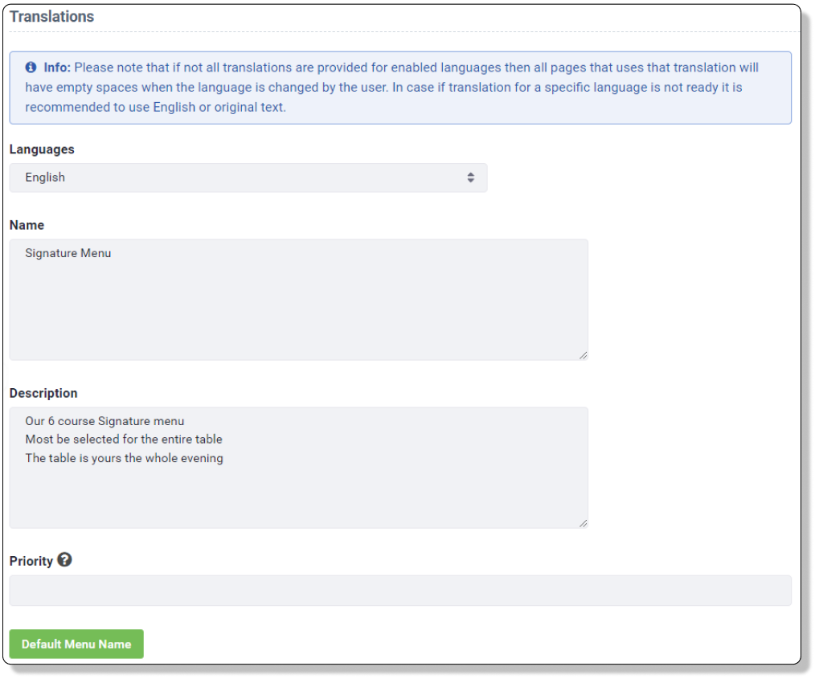
Task: Click the Name text area resize handle
Action: (584, 355)
